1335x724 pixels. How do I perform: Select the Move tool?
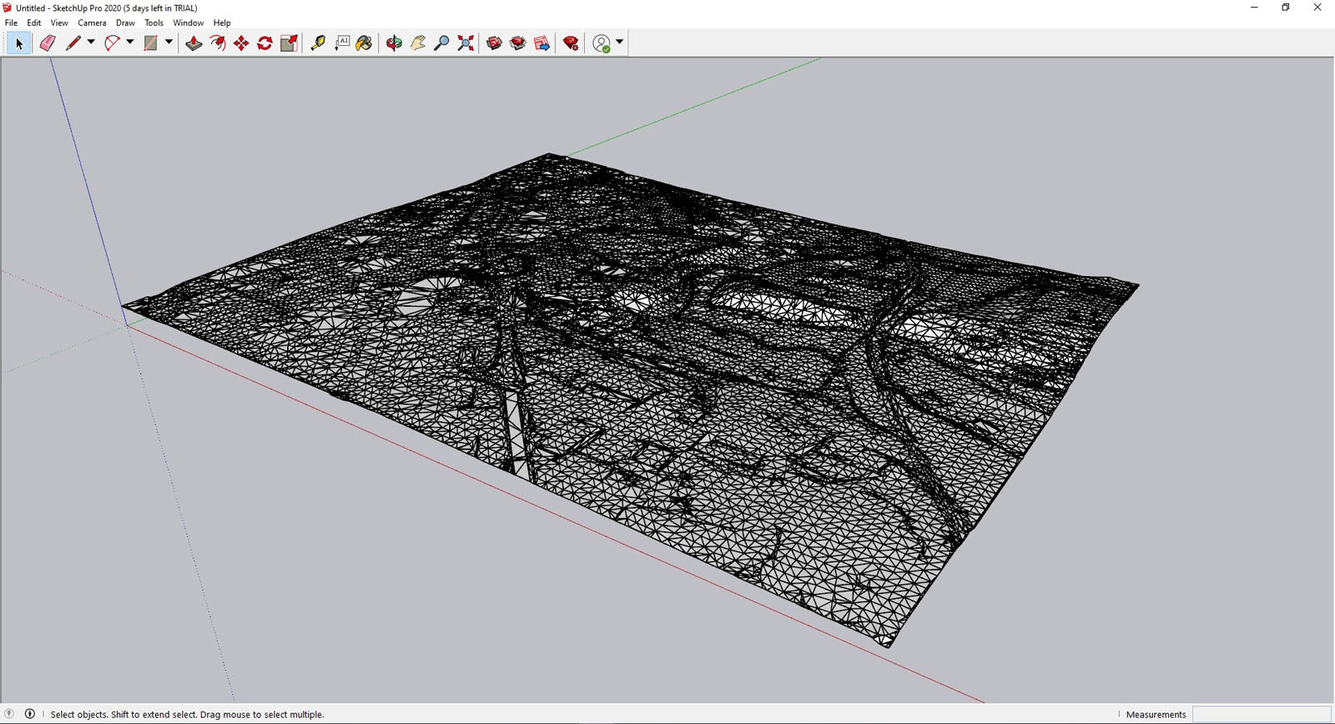tap(241, 43)
